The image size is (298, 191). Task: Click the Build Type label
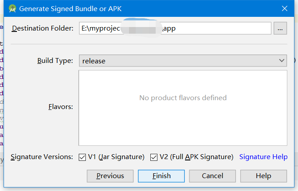[55, 61]
